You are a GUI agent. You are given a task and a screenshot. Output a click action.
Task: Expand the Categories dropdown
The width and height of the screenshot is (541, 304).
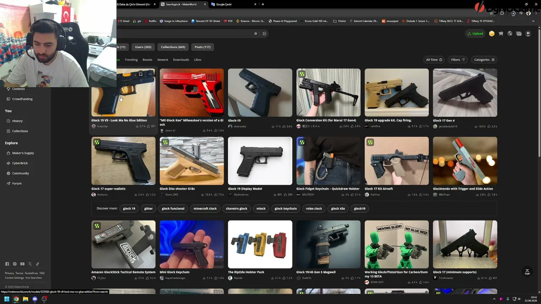[484, 60]
